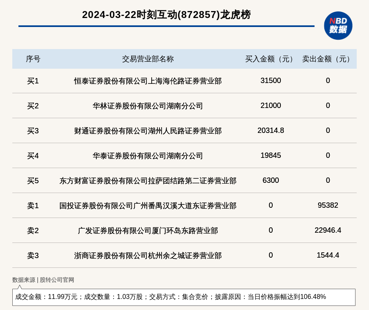This screenshot has height=310, width=369.
Task: Click the buy amount 6300
Action: click(x=271, y=180)
